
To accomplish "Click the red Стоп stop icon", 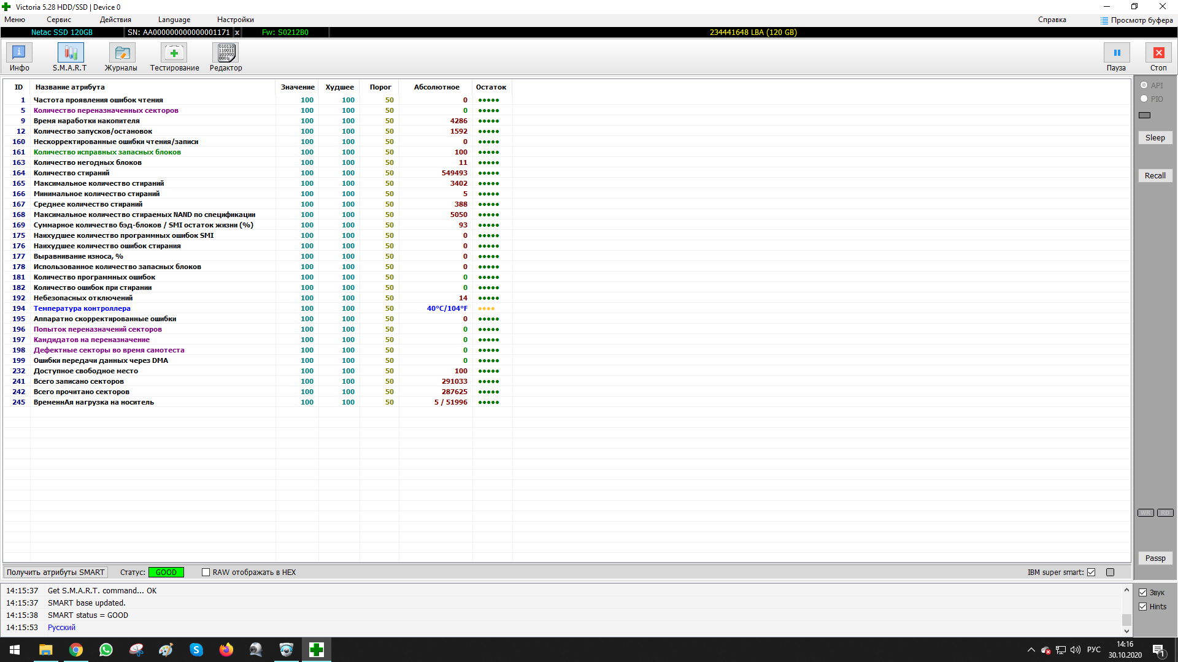I will click(x=1158, y=53).
